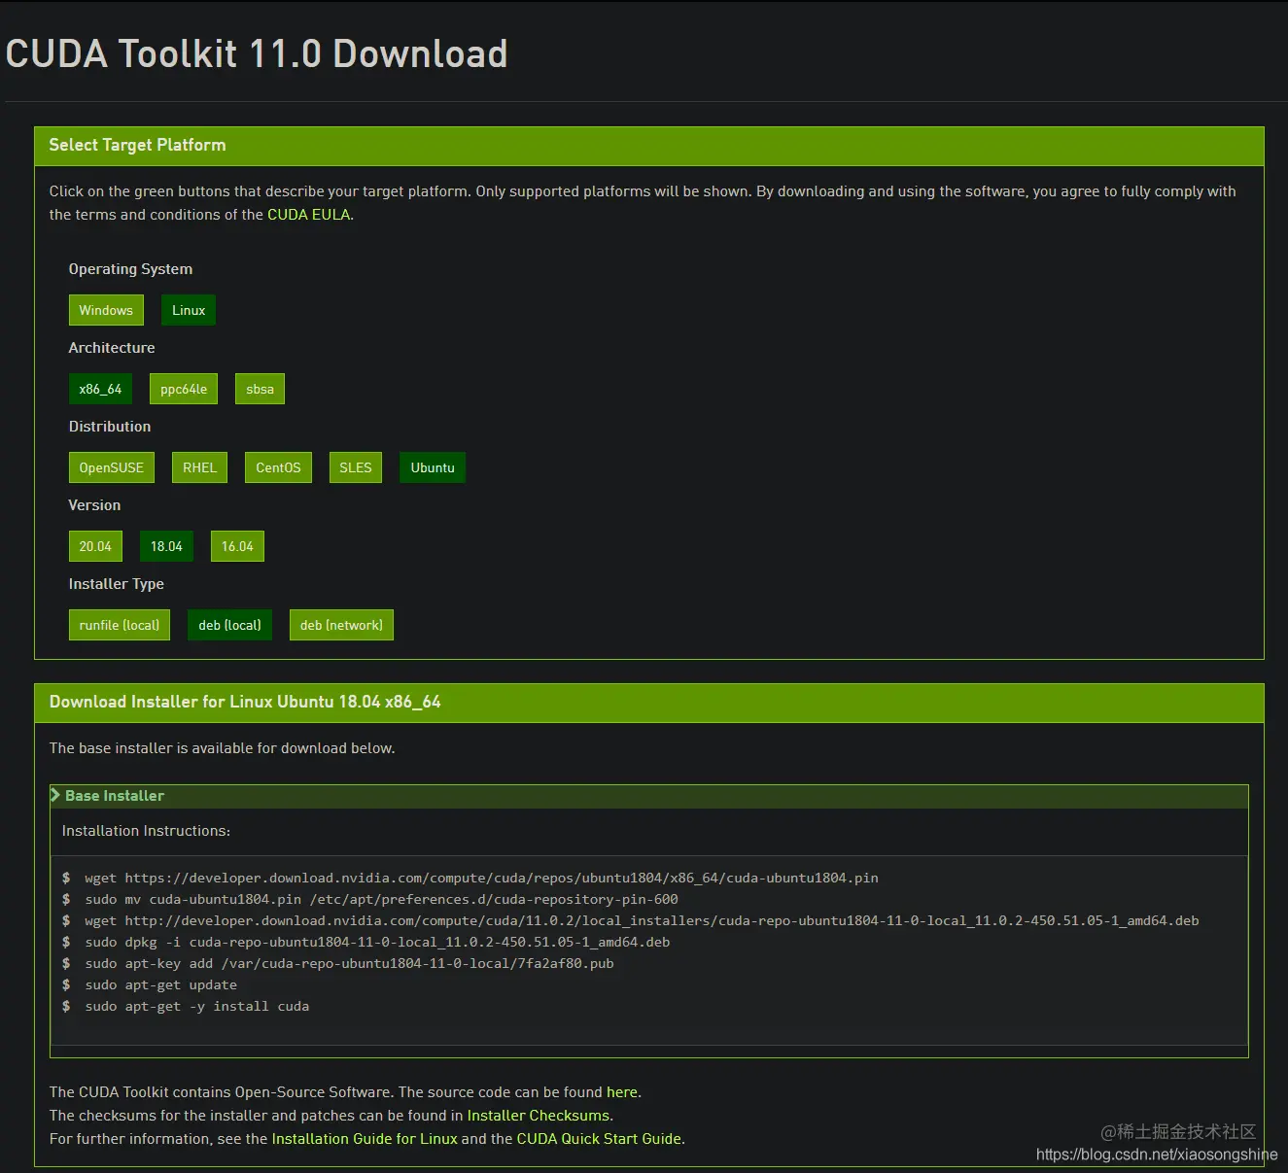Screen dimensions: 1288x1173
Task: Collapse the Base Installer section
Action: 649,796
